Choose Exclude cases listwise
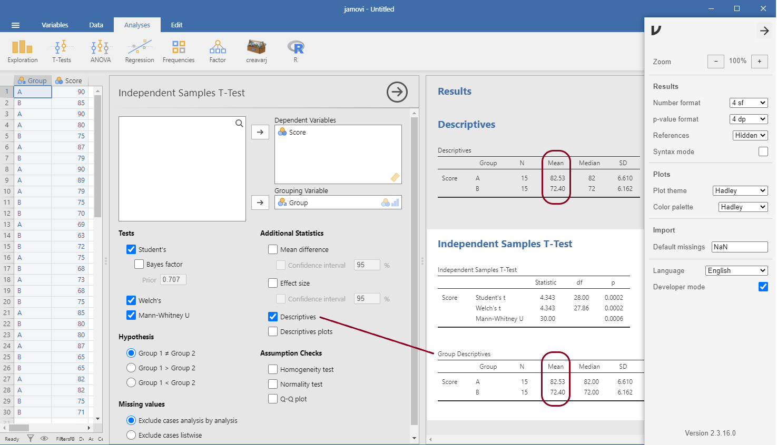The image size is (777, 445). 131,435
